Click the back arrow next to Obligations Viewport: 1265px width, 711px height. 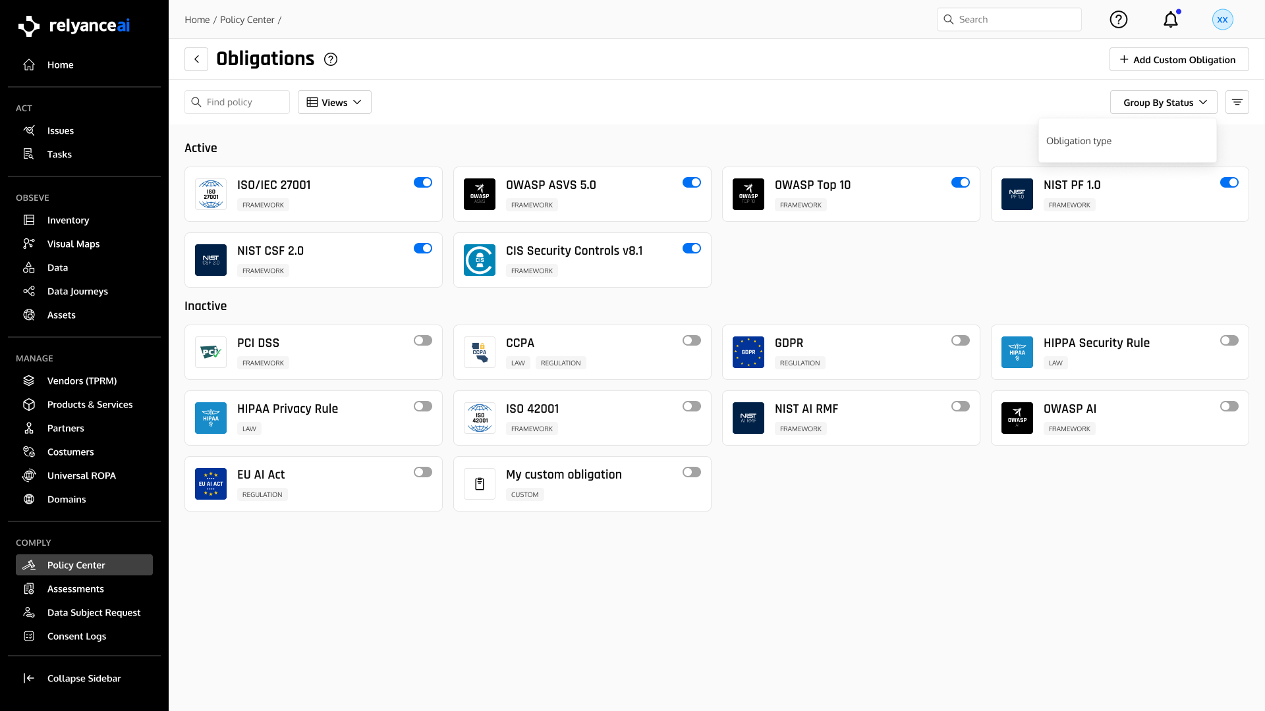click(196, 59)
